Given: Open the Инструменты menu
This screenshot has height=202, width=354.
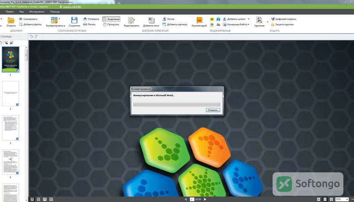Looking at the screenshot, I should [x=37, y=12].
